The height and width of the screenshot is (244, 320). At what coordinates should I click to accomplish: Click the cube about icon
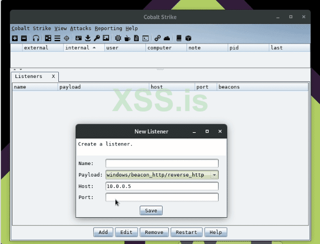point(188,38)
